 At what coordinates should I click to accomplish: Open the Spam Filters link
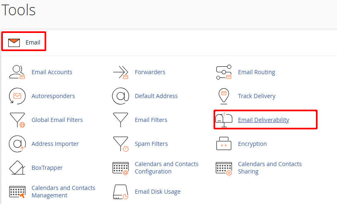coord(151,144)
